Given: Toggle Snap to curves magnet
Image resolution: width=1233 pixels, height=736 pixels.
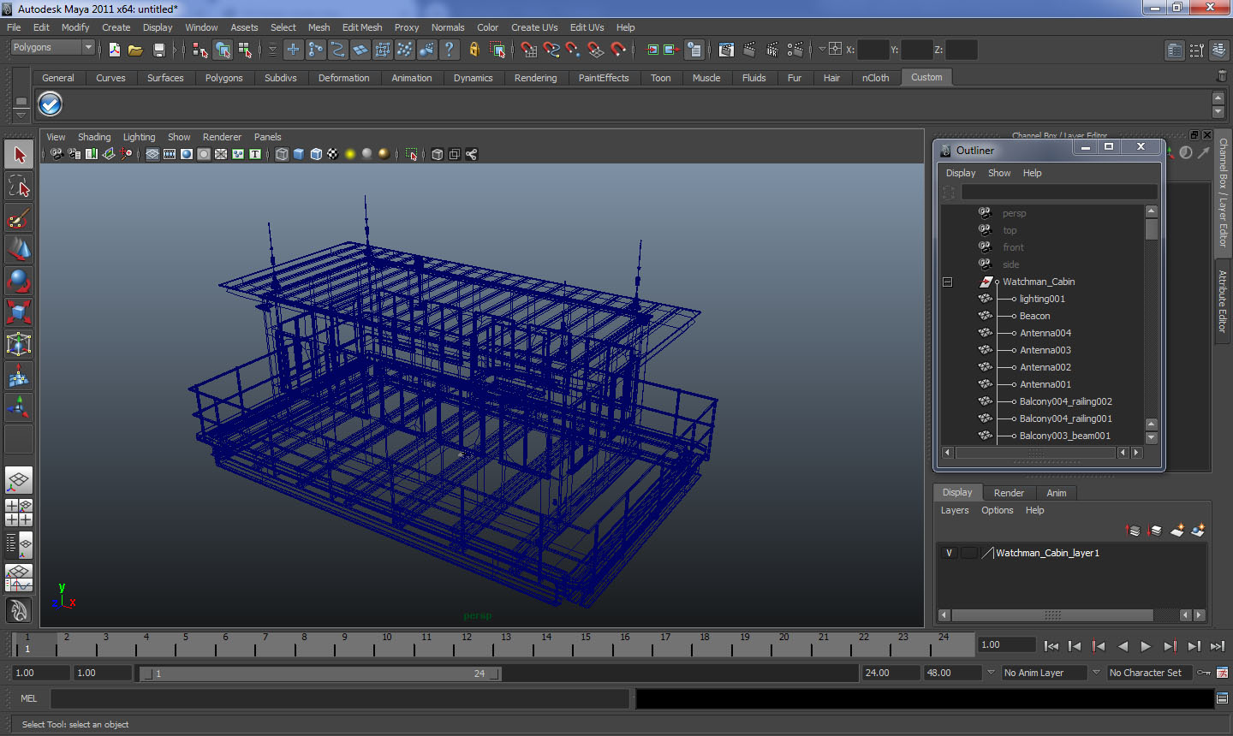Looking at the screenshot, I should (551, 50).
